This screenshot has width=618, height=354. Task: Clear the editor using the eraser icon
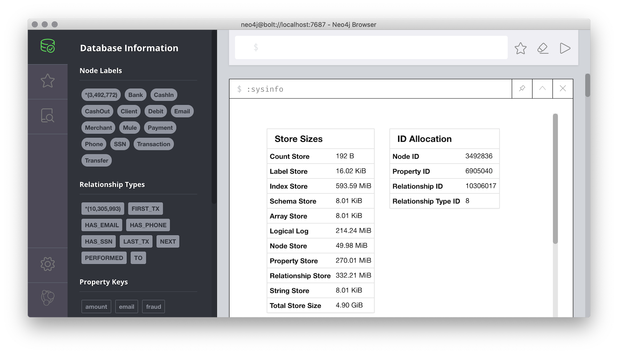coord(543,48)
